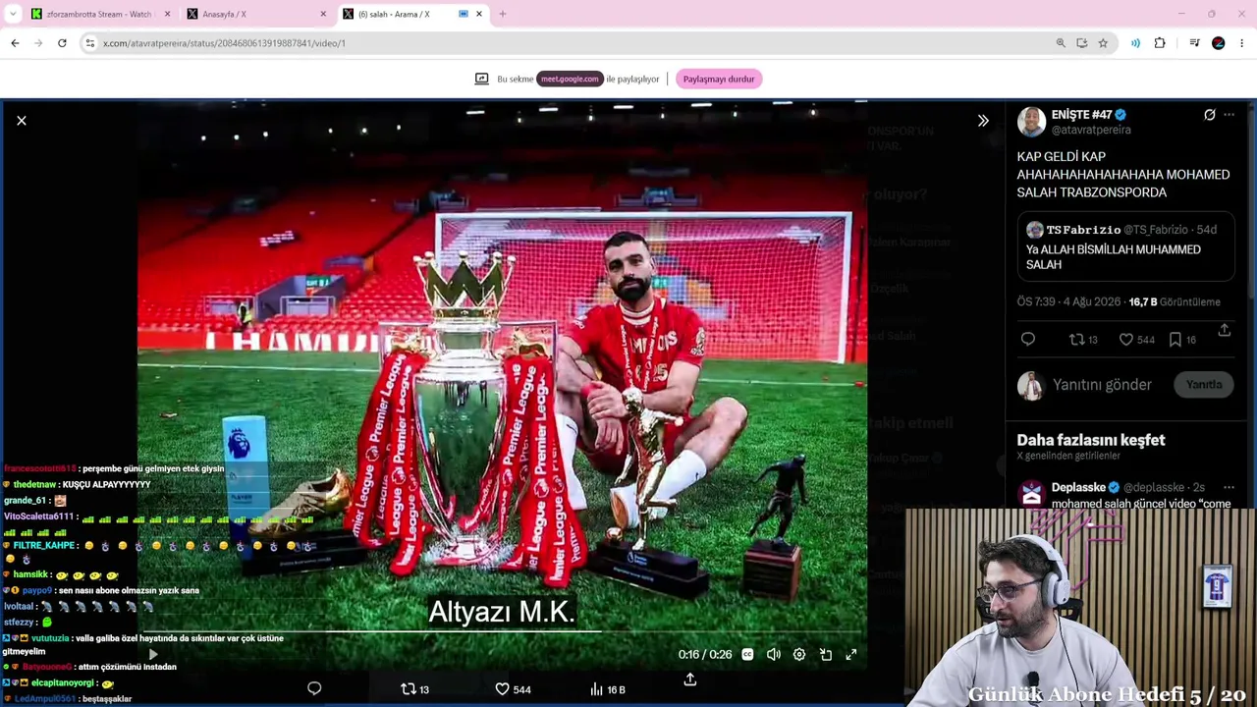Bookmark this page with the star
Image resolution: width=1257 pixels, height=707 pixels.
(1103, 43)
